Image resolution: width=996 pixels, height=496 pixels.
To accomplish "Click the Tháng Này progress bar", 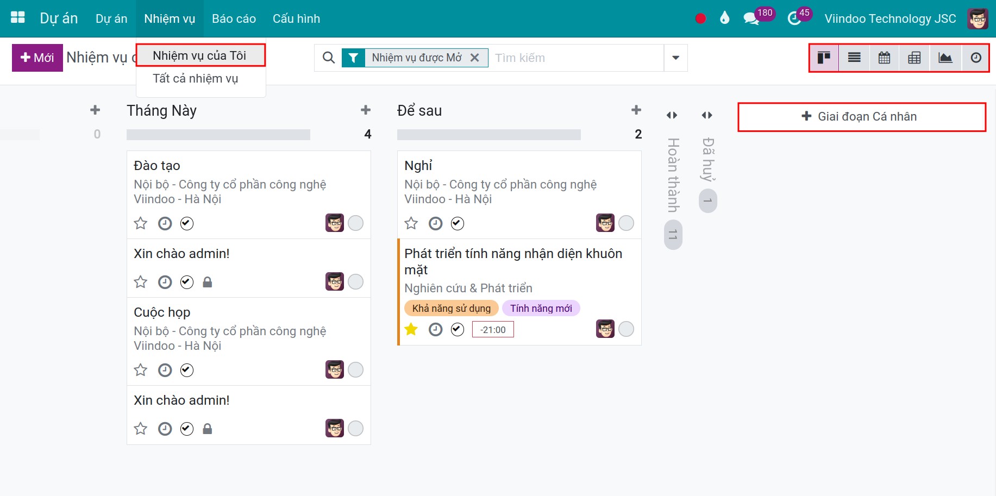I will 218,134.
